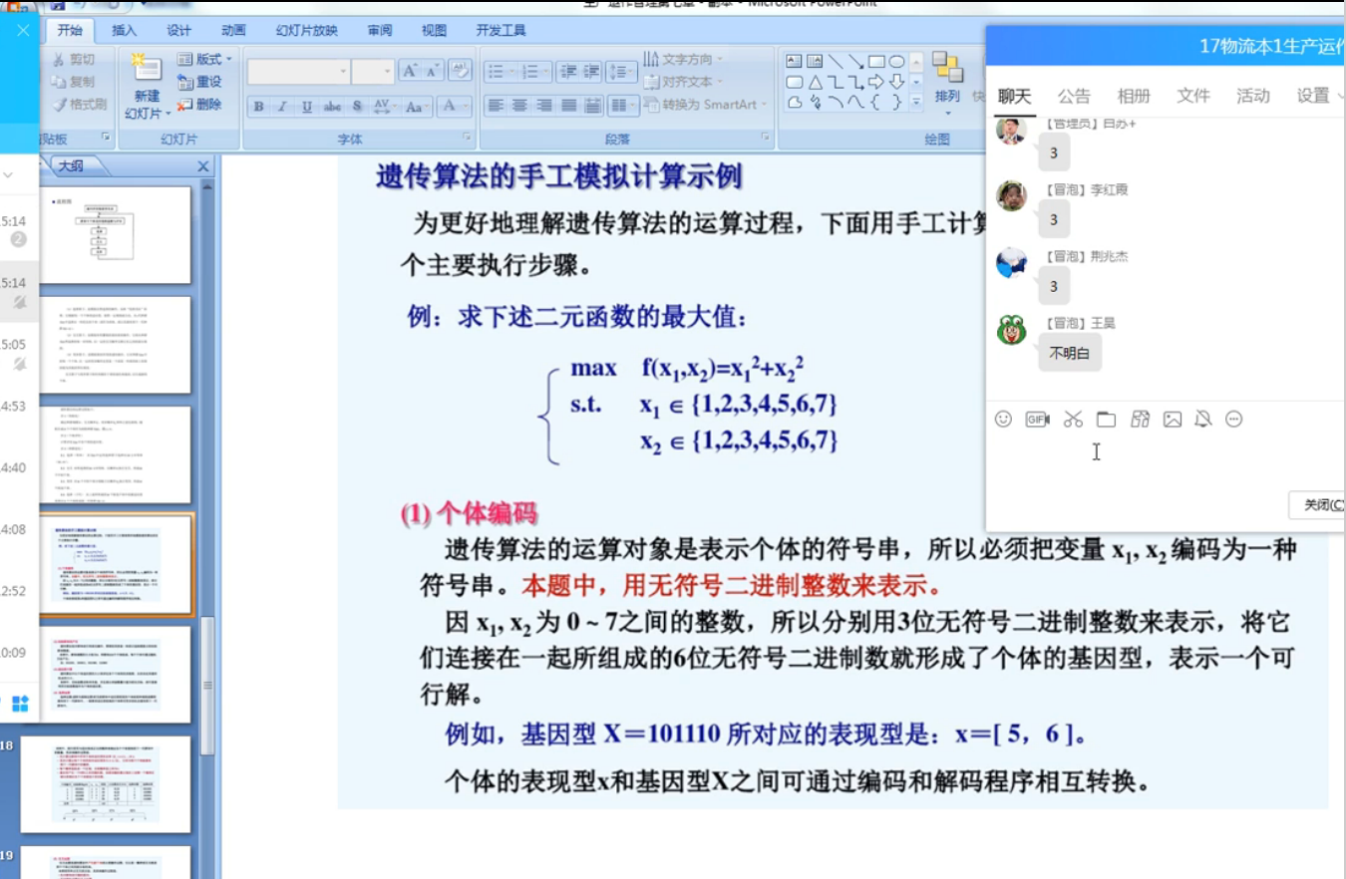Toggle Bold formatting button
The width and height of the screenshot is (1346, 879).
coord(258,107)
